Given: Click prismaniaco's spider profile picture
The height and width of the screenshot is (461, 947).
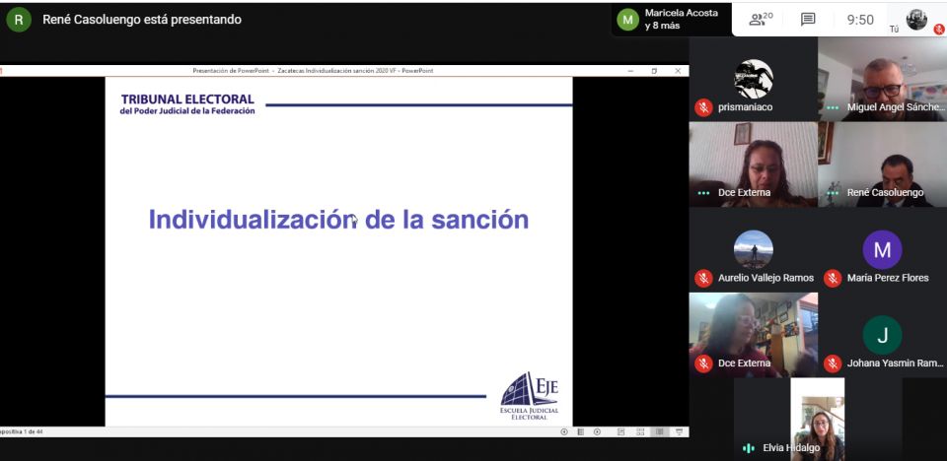Looking at the screenshot, I should [753, 79].
